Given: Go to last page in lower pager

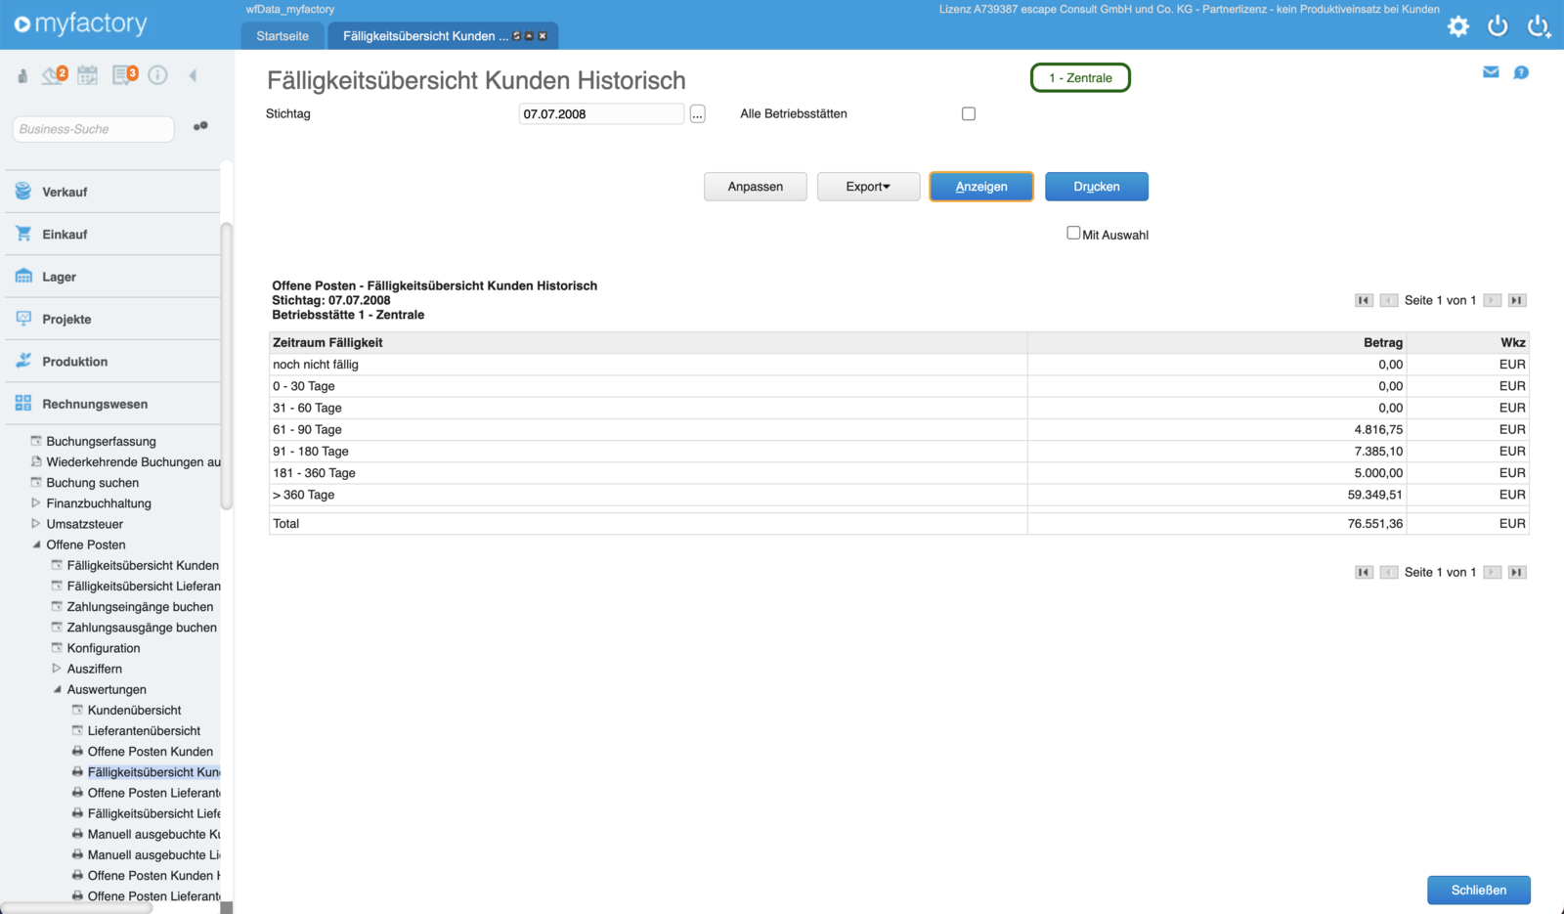Looking at the screenshot, I should pos(1517,572).
